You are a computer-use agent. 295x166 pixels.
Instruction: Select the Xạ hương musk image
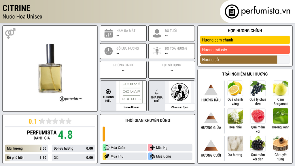coord(235,144)
